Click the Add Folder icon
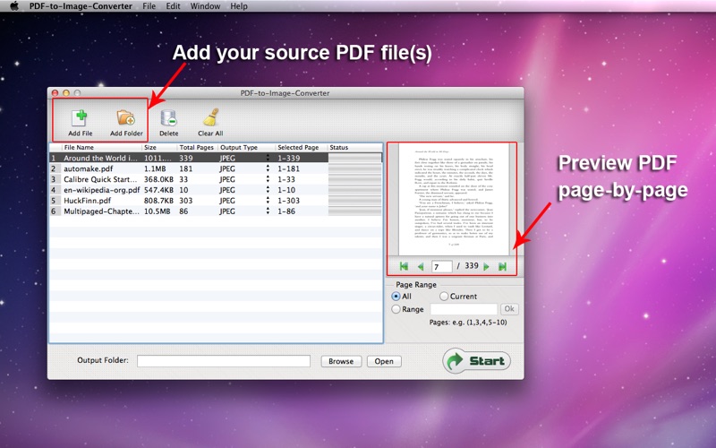Screen dimensions: 716x448 pyautogui.click(x=126, y=118)
